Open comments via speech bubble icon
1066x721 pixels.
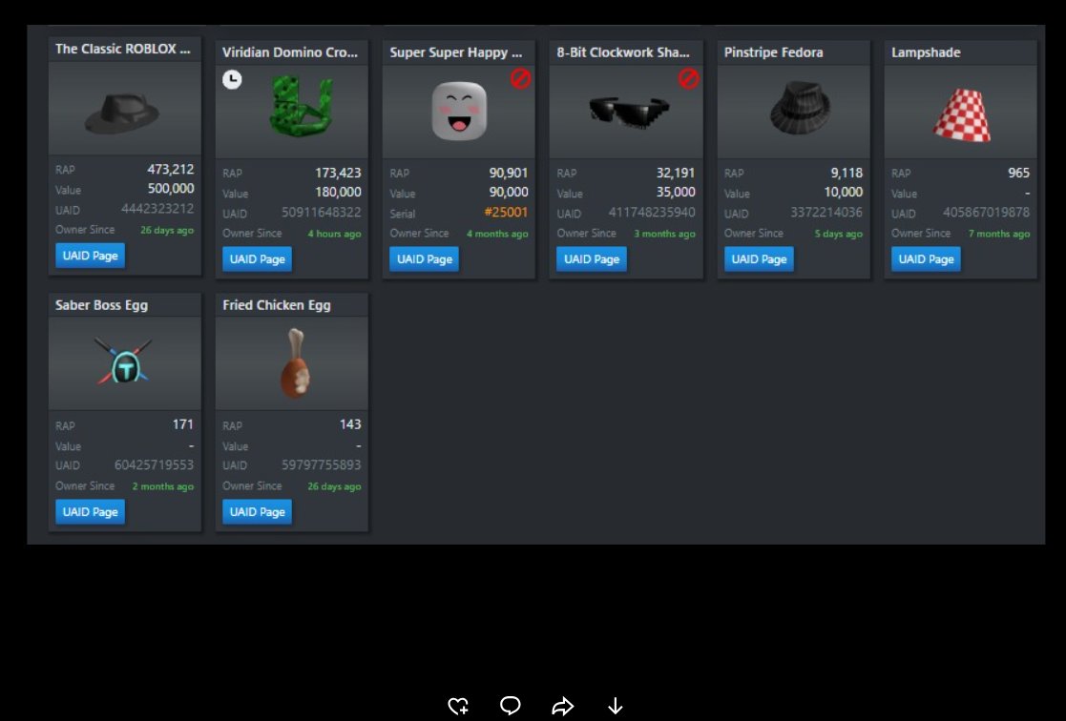511,706
